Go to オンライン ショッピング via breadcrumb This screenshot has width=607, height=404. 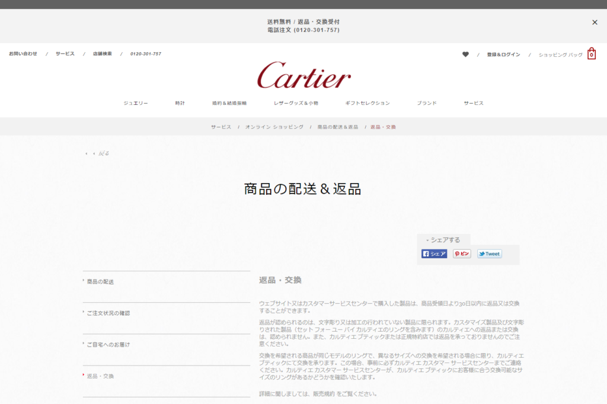coord(275,126)
